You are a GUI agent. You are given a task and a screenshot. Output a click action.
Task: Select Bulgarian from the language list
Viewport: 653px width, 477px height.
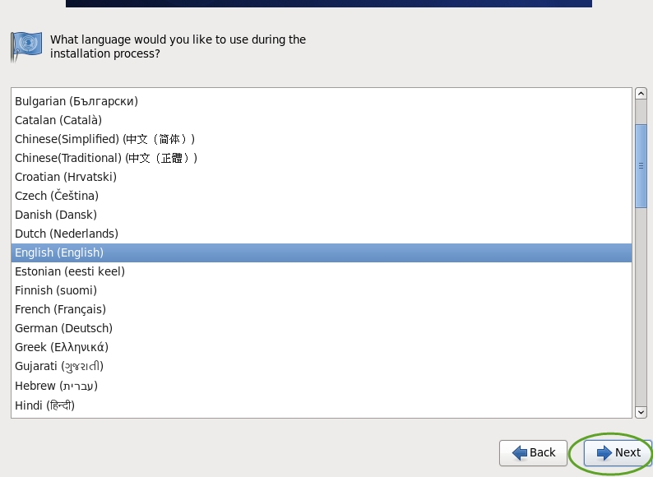[322, 101]
